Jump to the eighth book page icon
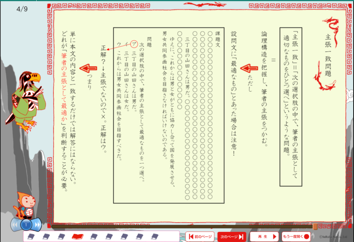Screen dimensions: 354x242 (140, 237)
